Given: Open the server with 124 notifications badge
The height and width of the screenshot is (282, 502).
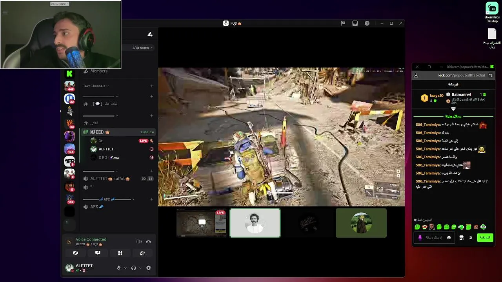Looking at the screenshot, I should coord(69,149).
